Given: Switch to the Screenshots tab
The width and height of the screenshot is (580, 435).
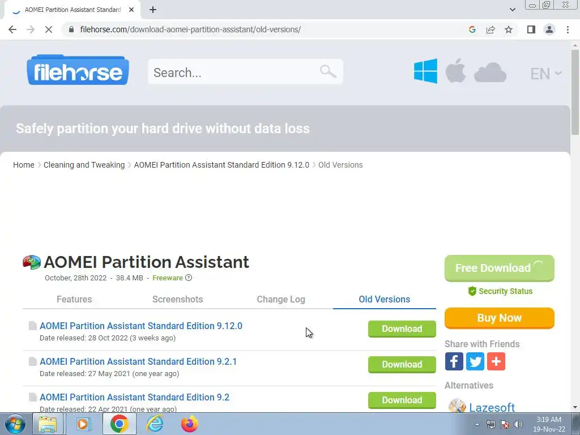Looking at the screenshot, I should (x=177, y=299).
